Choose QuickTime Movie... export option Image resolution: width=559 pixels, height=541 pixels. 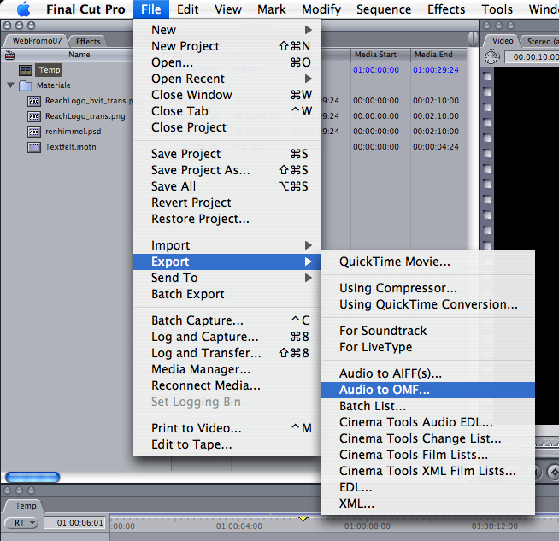click(x=428, y=262)
